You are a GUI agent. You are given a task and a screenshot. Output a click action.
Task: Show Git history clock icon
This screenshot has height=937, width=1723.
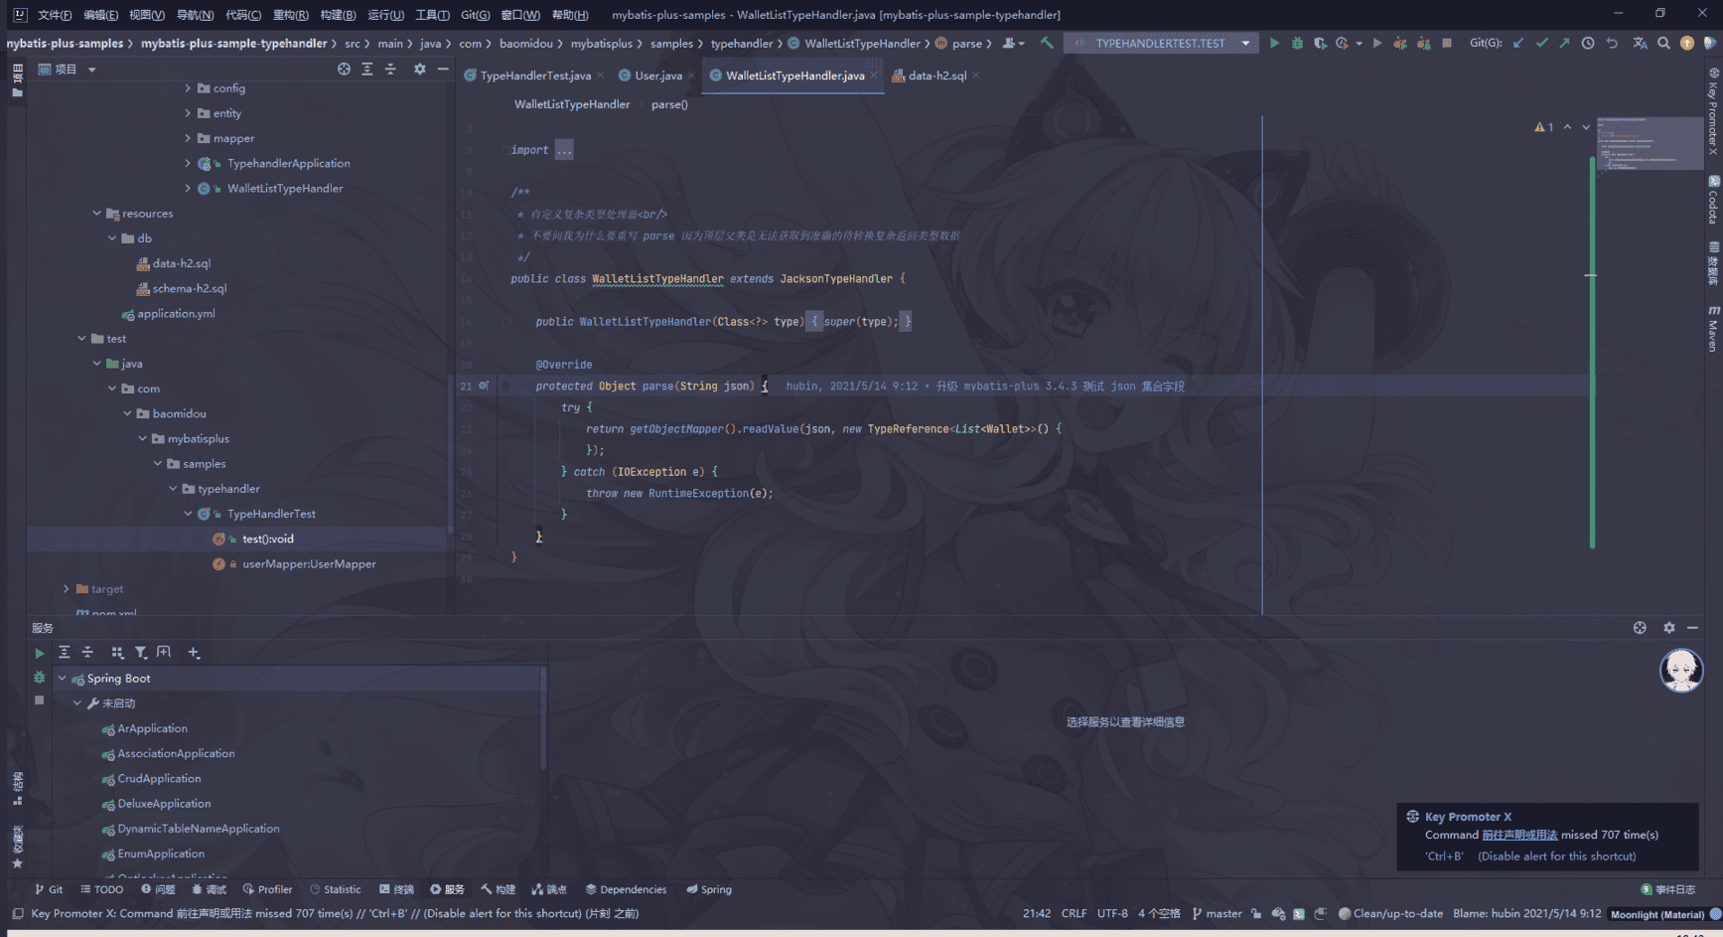(1588, 43)
